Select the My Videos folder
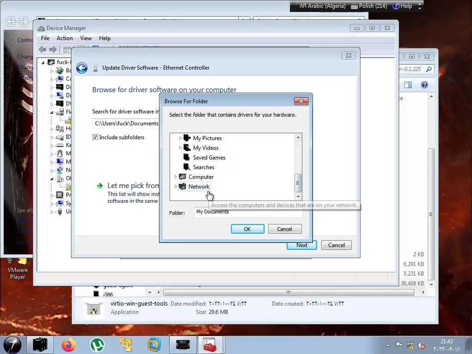Screen dimensions: 472x354 [206, 148]
